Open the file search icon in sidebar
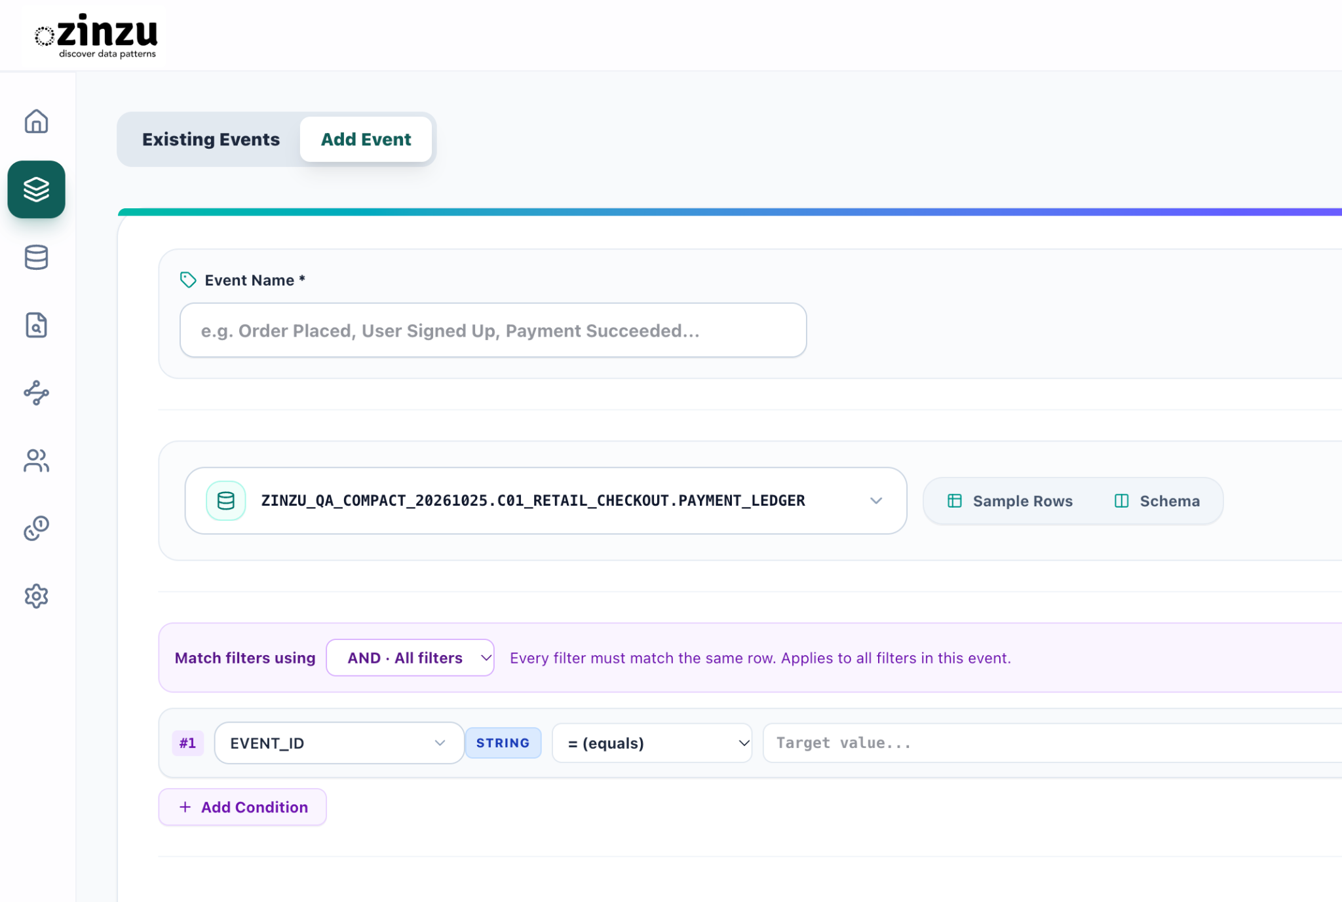Image resolution: width=1342 pixels, height=902 pixels. (36, 325)
